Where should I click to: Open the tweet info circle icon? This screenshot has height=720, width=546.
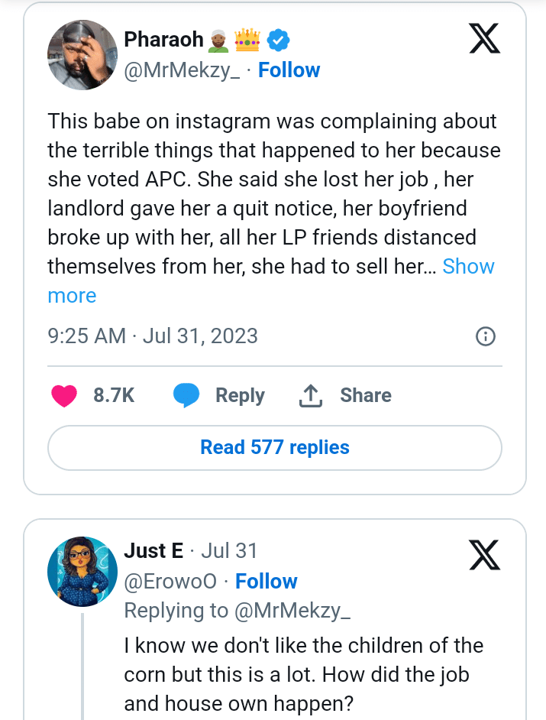point(486,336)
